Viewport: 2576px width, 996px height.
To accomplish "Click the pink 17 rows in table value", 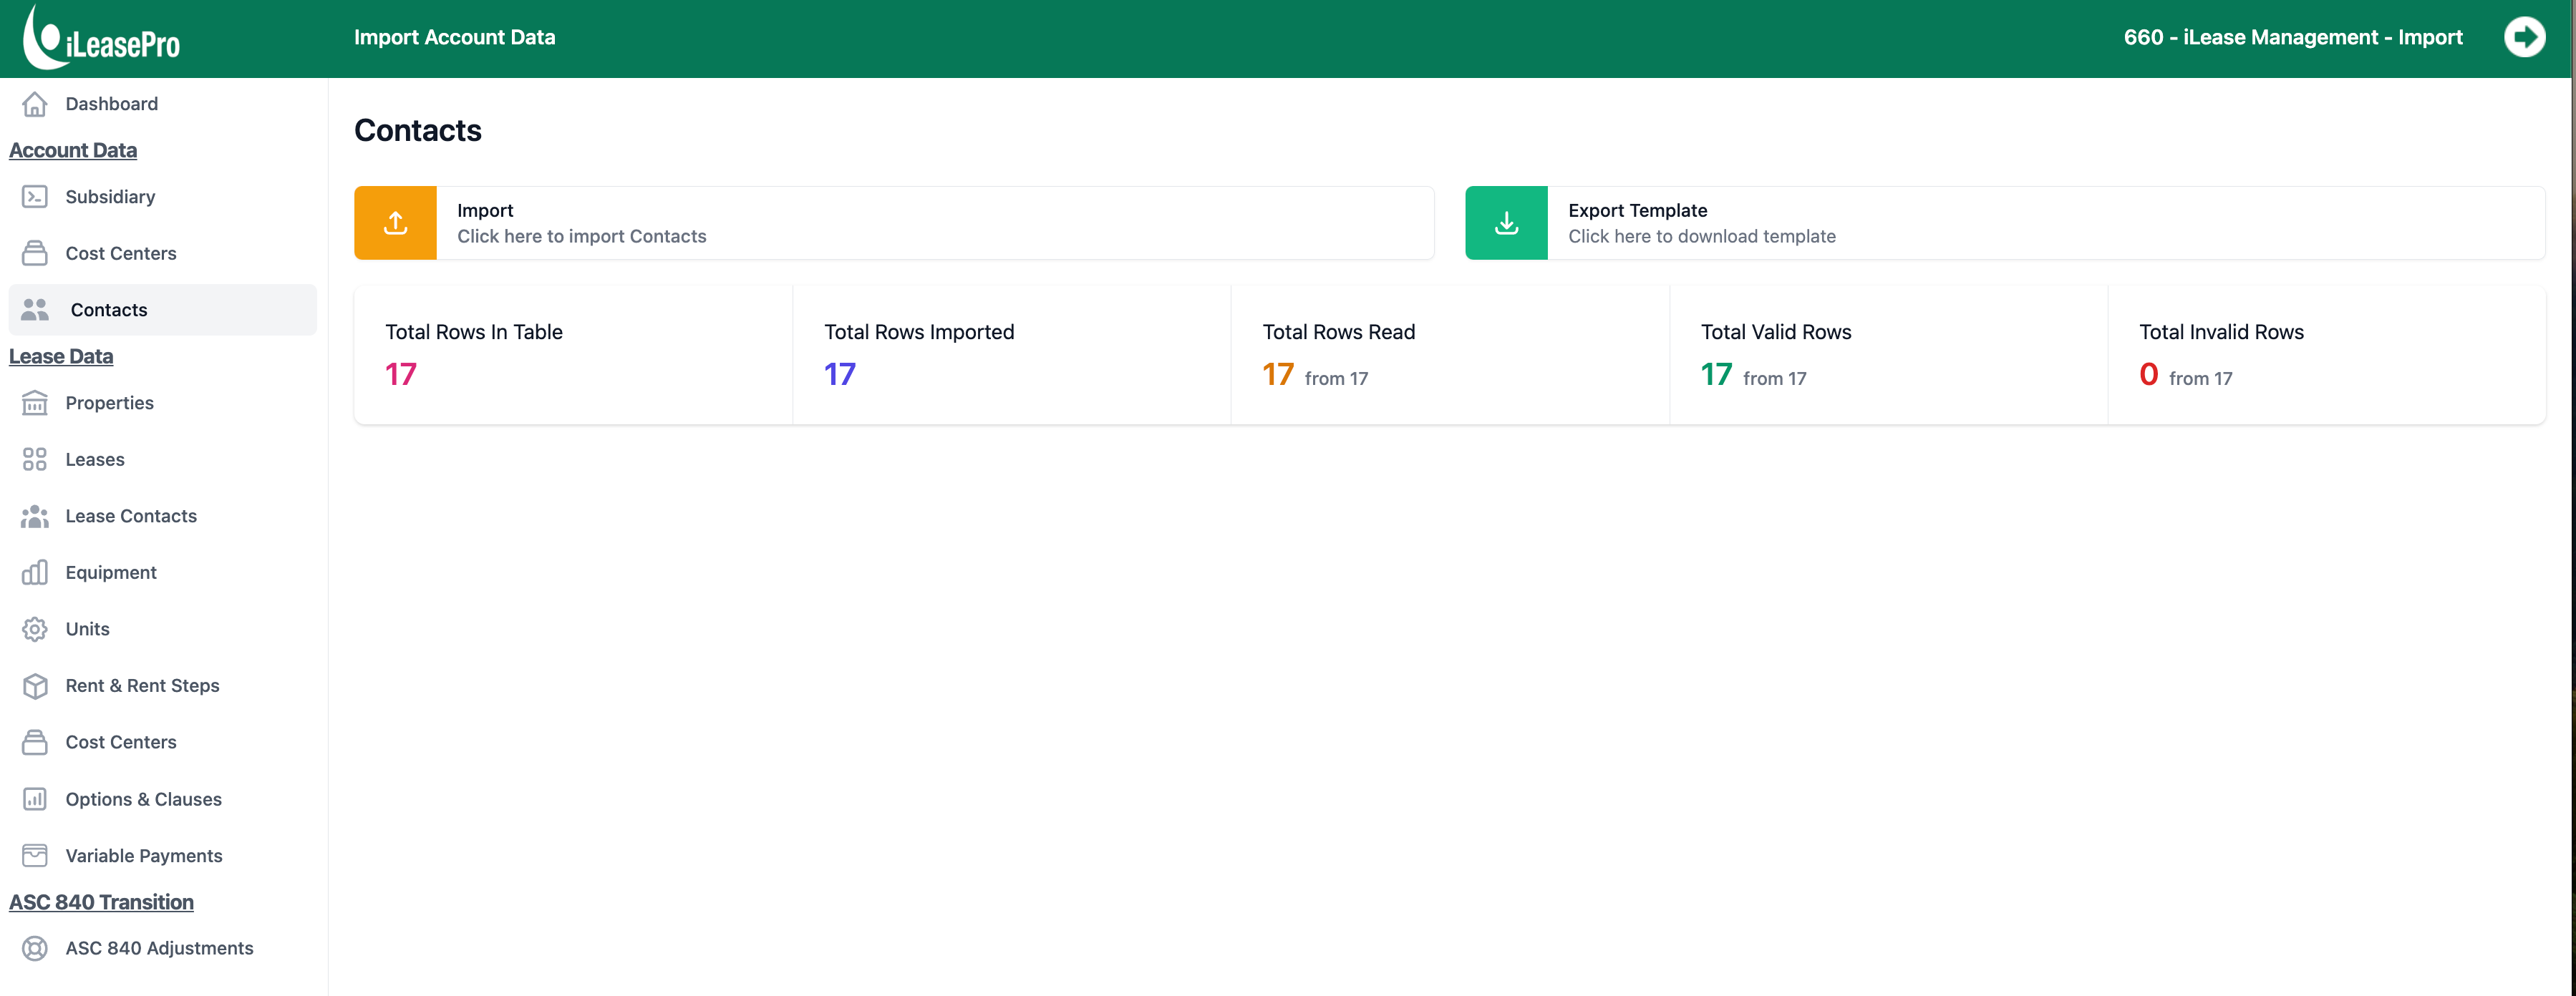I will coord(401,375).
